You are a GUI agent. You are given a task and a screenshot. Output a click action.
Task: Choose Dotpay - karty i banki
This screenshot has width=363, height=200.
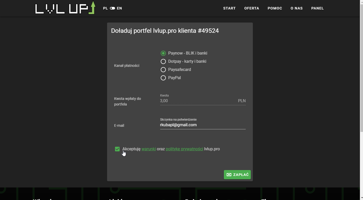163,61
